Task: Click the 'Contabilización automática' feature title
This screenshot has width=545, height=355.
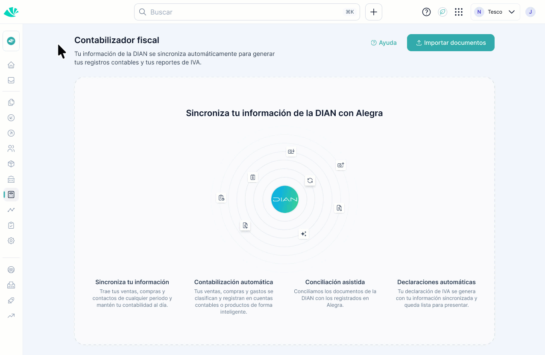Action: 234,282
